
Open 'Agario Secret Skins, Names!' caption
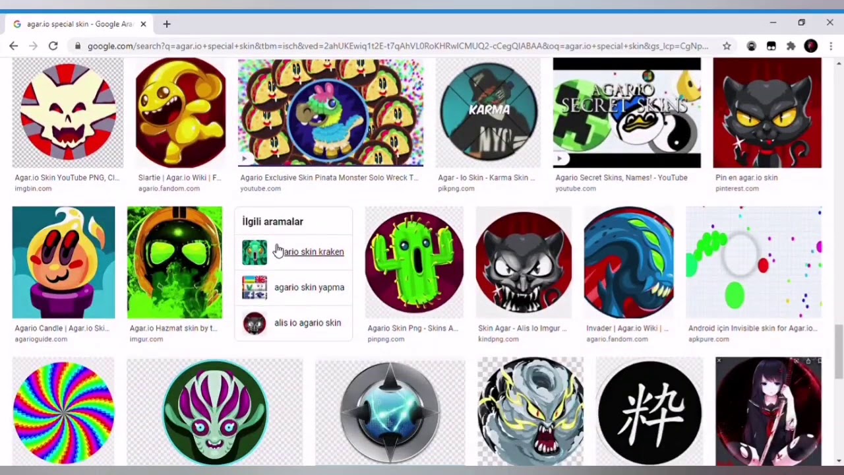click(621, 177)
